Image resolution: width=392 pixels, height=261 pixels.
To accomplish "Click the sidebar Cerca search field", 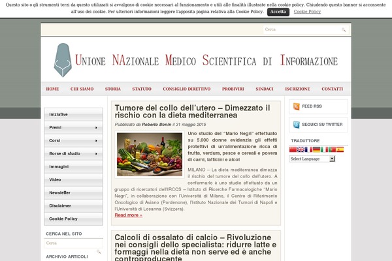I will (73, 243).
